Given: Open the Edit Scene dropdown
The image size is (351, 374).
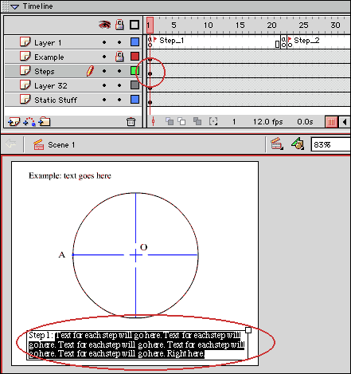Looking at the screenshot, I should 277,144.
